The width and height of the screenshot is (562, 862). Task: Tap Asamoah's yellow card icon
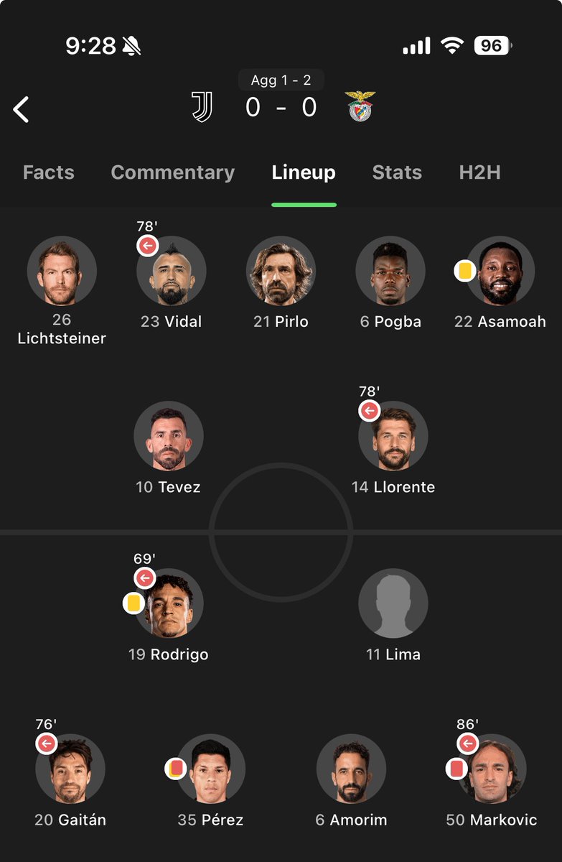[465, 271]
